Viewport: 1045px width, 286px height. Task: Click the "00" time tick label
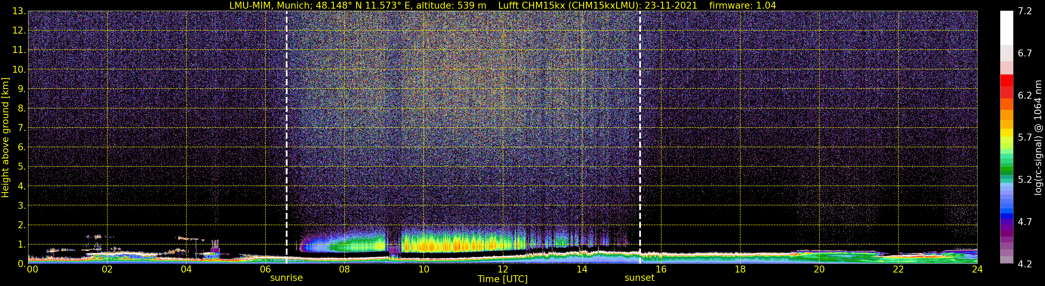[32, 269]
